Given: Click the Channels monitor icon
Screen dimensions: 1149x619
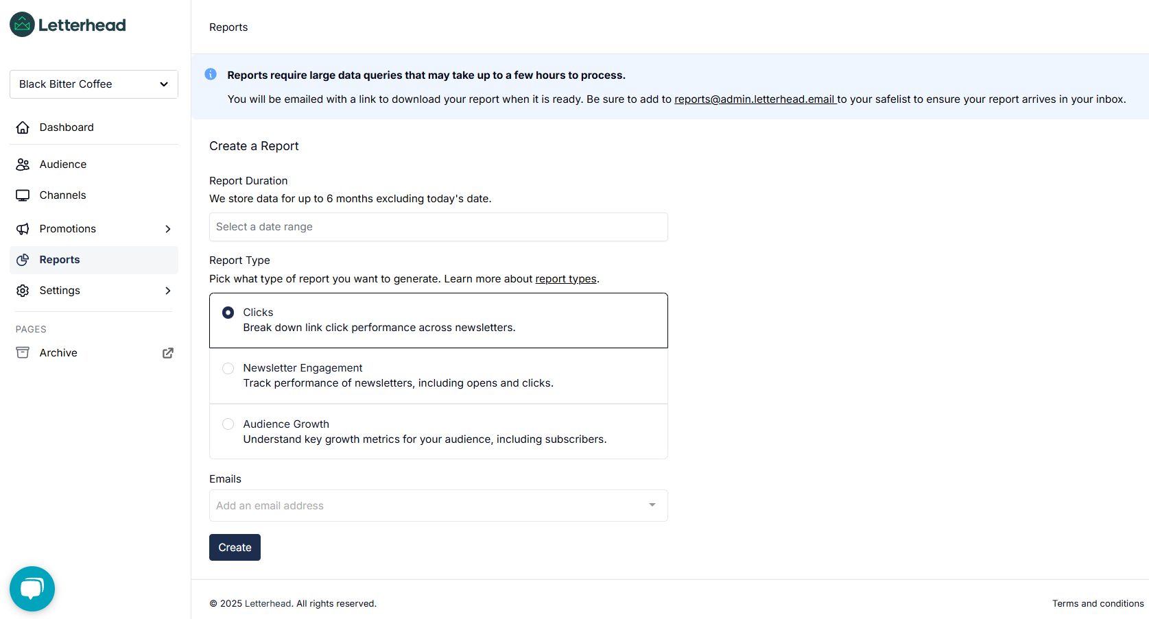Looking at the screenshot, I should [23, 195].
